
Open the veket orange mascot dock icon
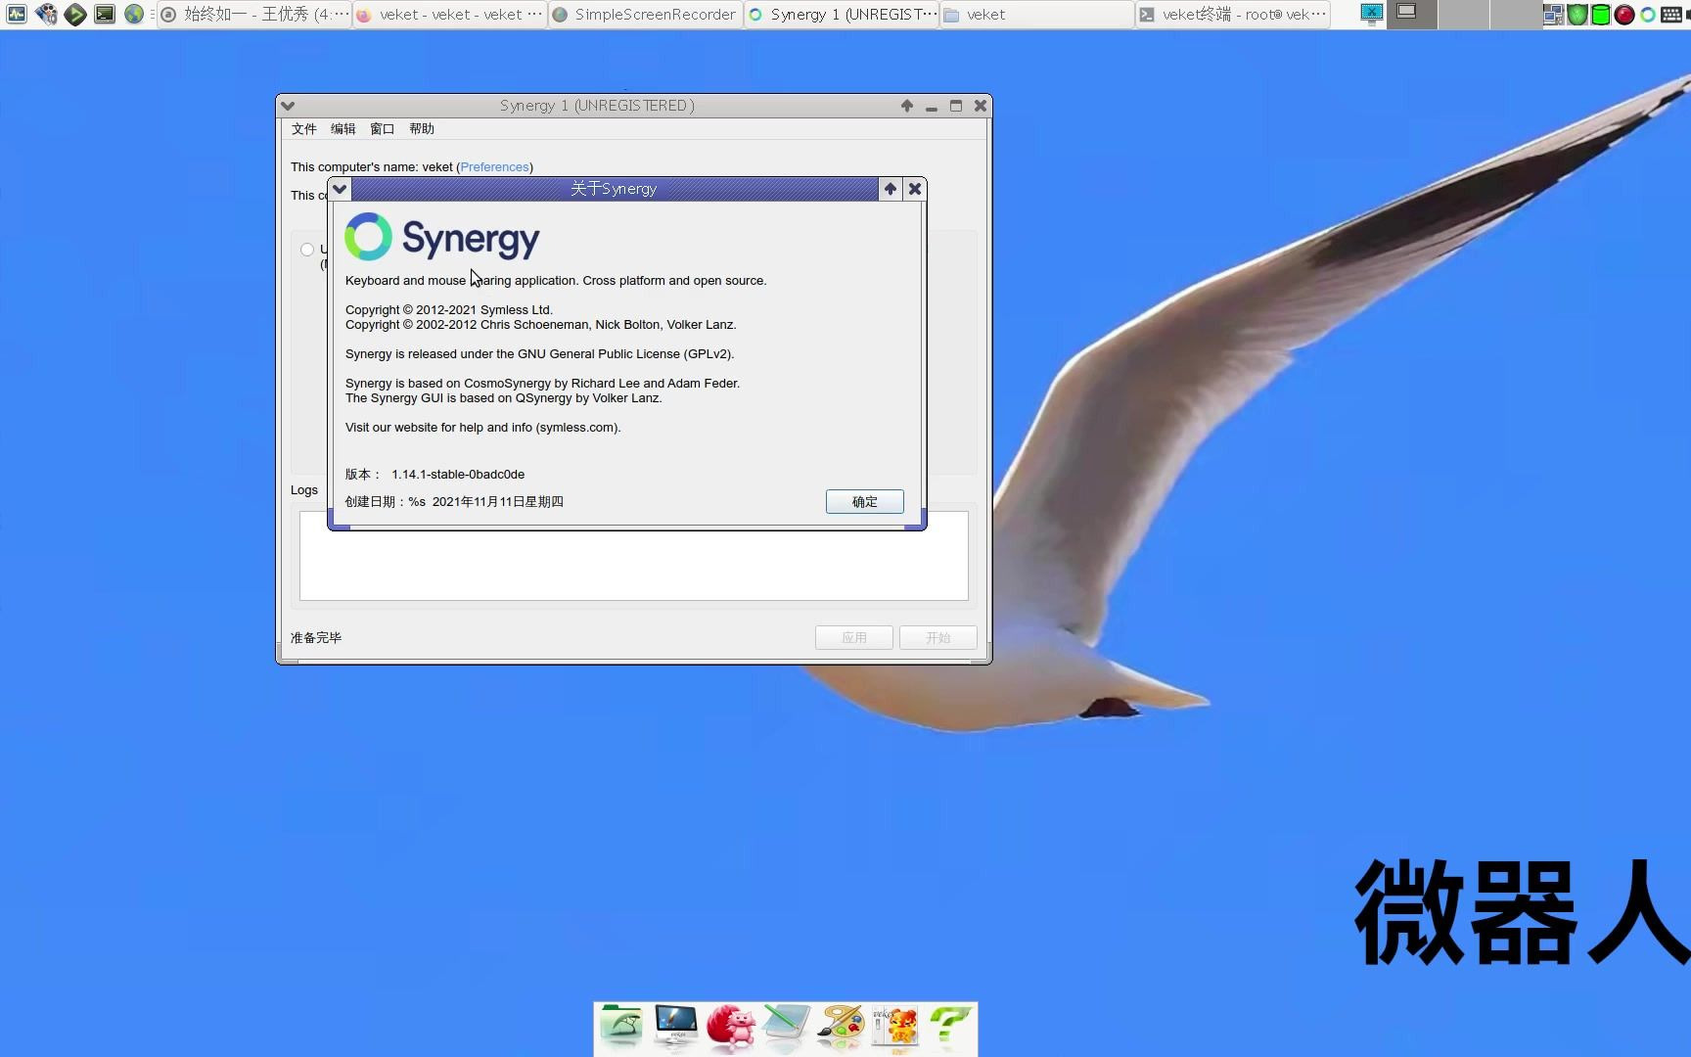pyautogui.click(x=895, y=1028)
